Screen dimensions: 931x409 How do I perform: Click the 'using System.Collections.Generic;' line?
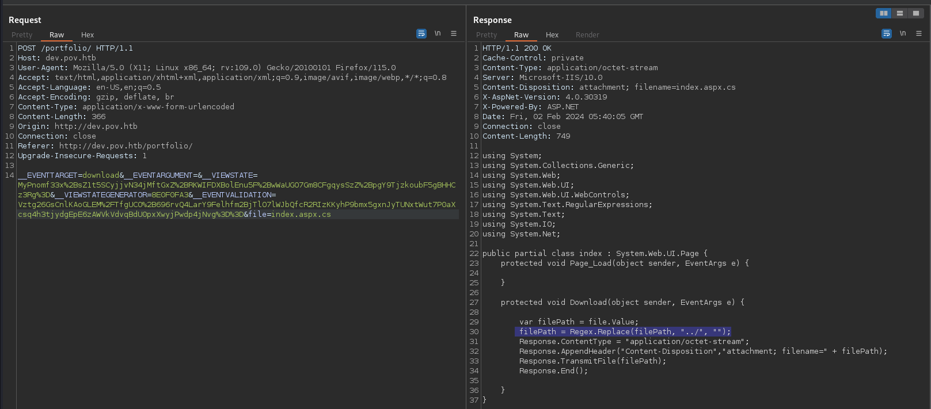[x=558, y=166]
